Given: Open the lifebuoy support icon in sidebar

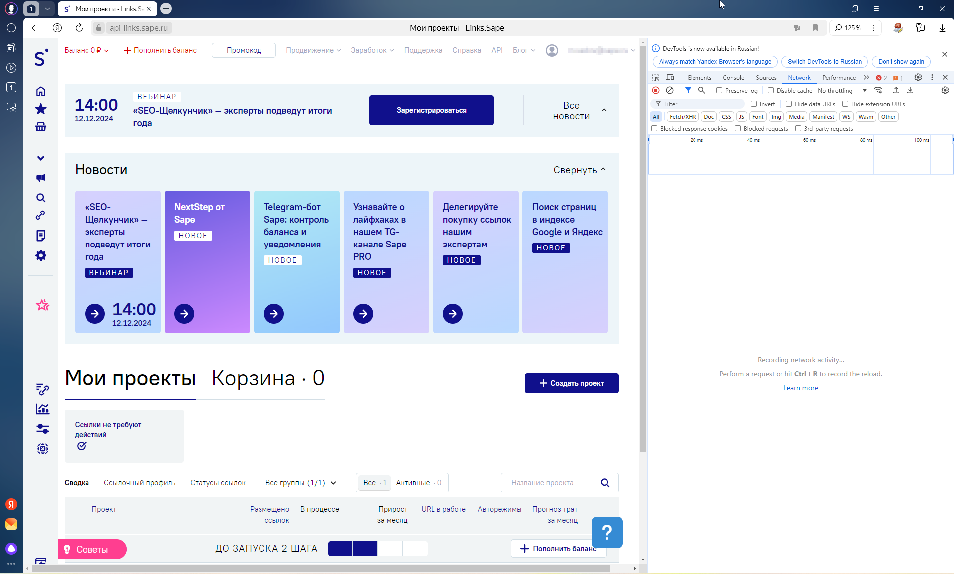Looking at the screenshot, I should coord(43,449).
